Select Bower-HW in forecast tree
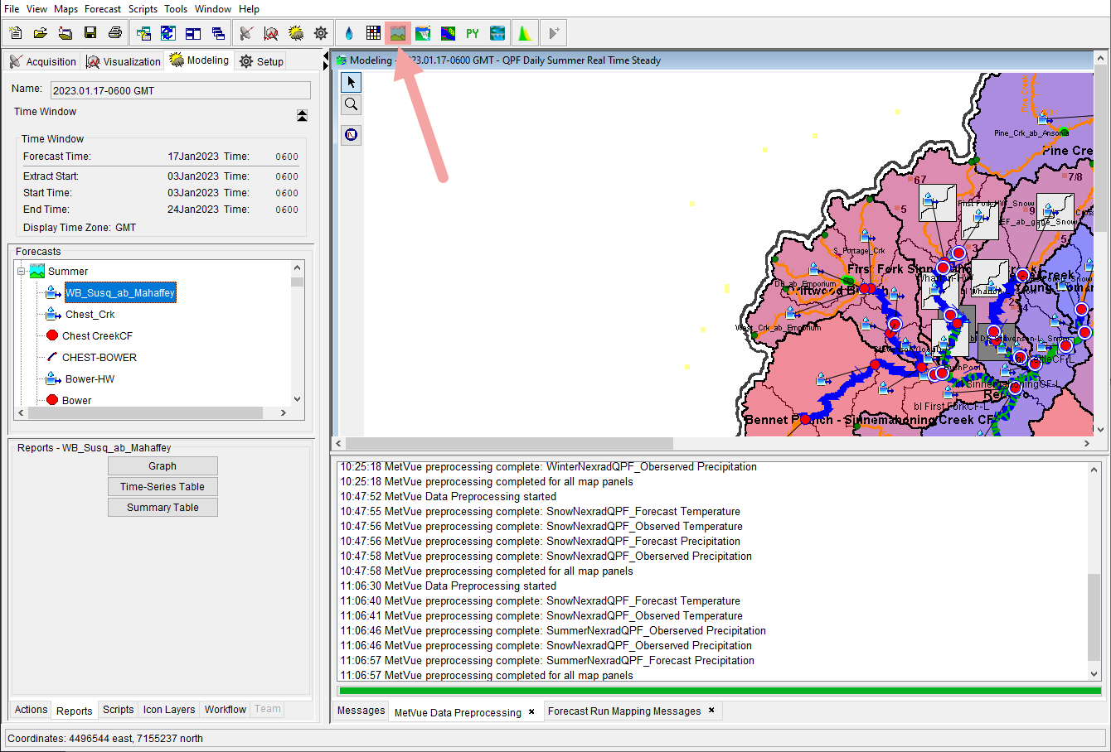This screenshot has width=1111, height=752. click(90, 379)
